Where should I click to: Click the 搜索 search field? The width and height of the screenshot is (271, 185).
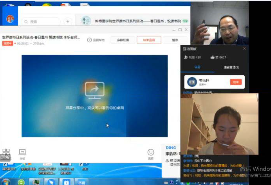(x=41, y=22)
